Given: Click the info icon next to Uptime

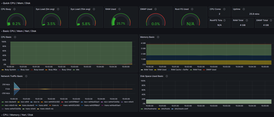Looking at the screenshot, I should pyautogui.click(x=244, y=9).
